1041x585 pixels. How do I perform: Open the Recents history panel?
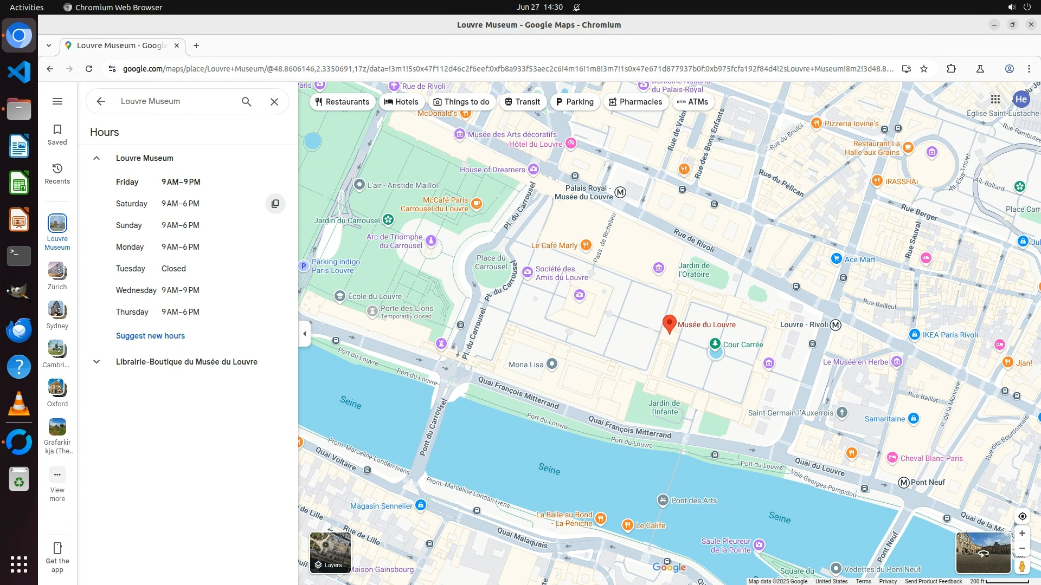point(57,173)
